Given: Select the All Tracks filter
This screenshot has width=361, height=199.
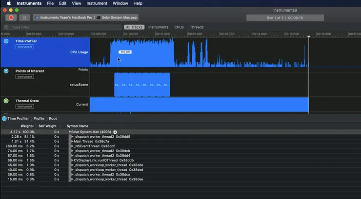Looking at the screenshot, I should 133,27.
